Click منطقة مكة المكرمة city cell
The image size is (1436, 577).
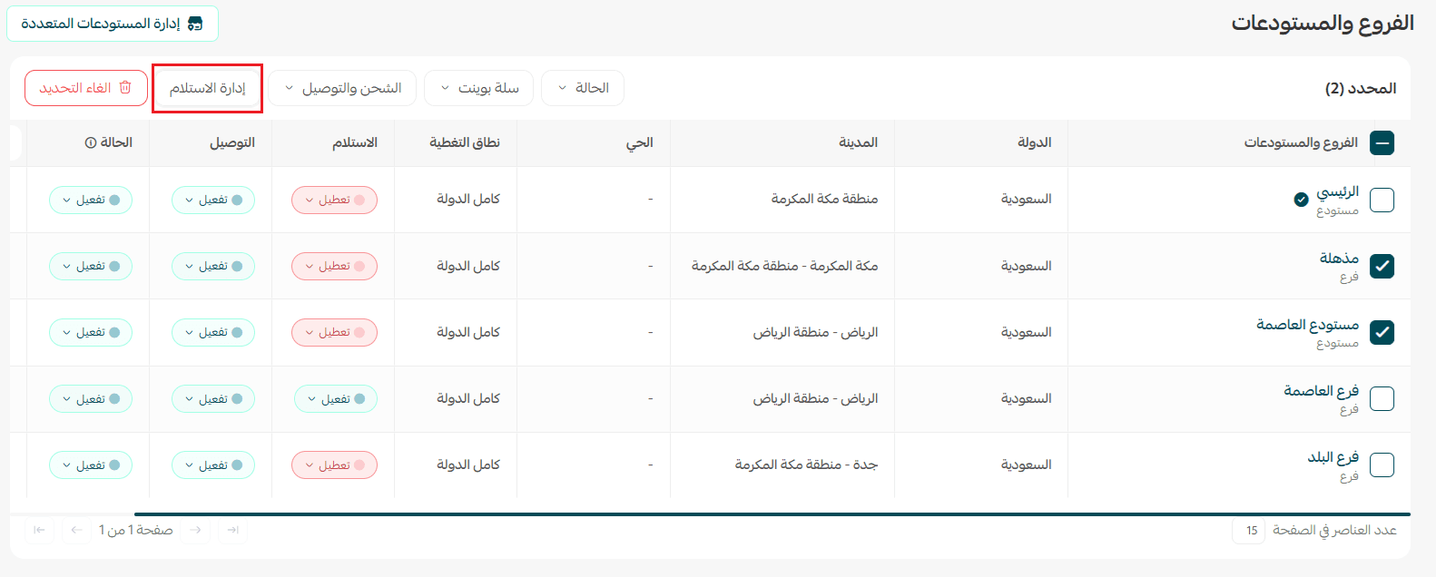click(825, 199)
